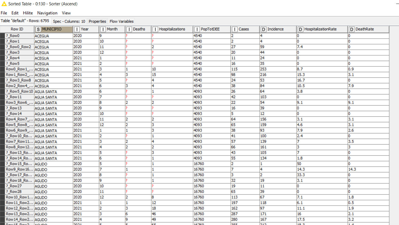Click HospitalizationRate value 11.1
The height and width of the screenshot is (225, 399).
click(x=322, y=208)
